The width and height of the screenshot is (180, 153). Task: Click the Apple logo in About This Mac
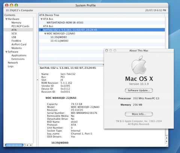139,65
